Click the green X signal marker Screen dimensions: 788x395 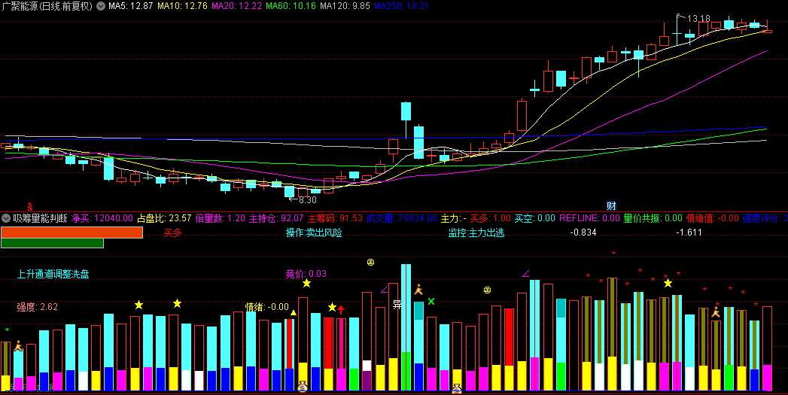[431, 302]
